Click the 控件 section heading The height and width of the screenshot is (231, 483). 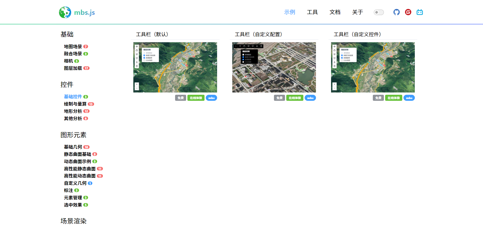coord(67,85)
